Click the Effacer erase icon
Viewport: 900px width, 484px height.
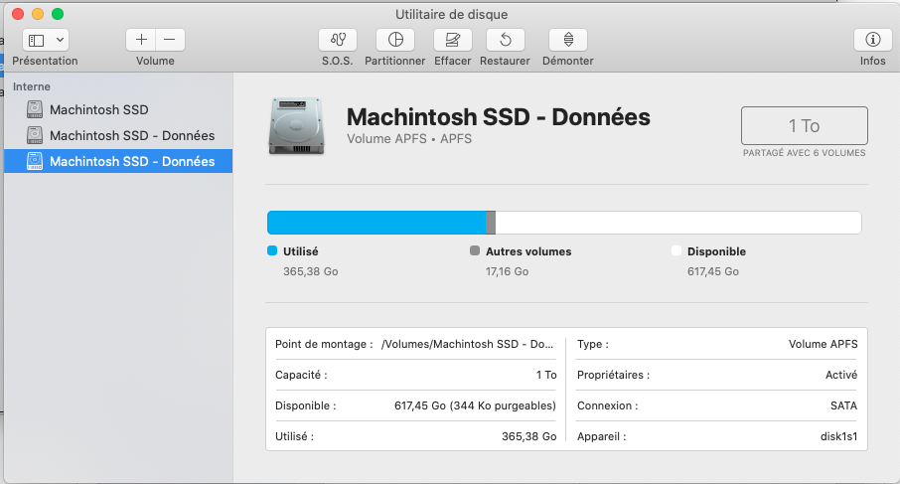click(453, 40)
